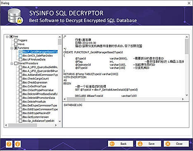Image resolution: width=193 pixels, height=151 pixels.
Task: Toggle the Functions checkbox
Action: click(16, 48)
